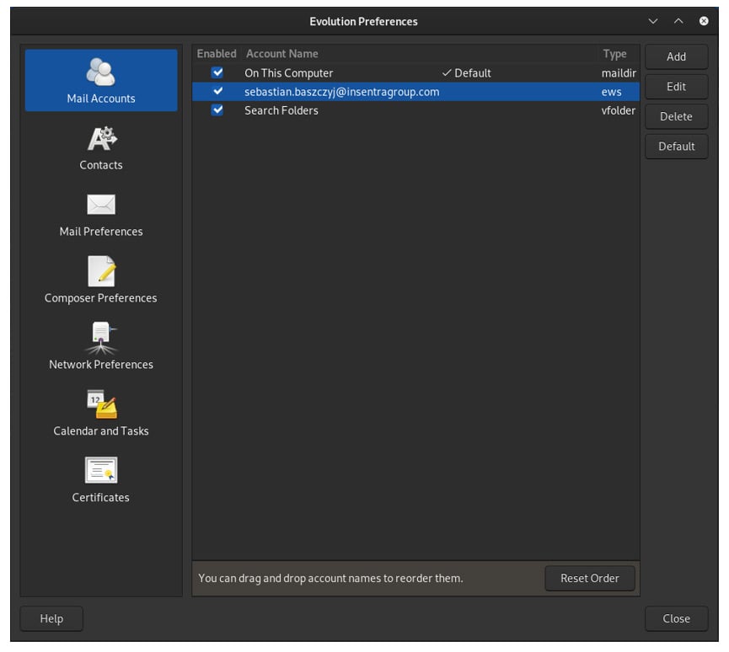Viewport: 729px width, 652px height.
Task: Close the Evolution Preferences dialog
Action: pyautogui.click(x=676, y=618)
